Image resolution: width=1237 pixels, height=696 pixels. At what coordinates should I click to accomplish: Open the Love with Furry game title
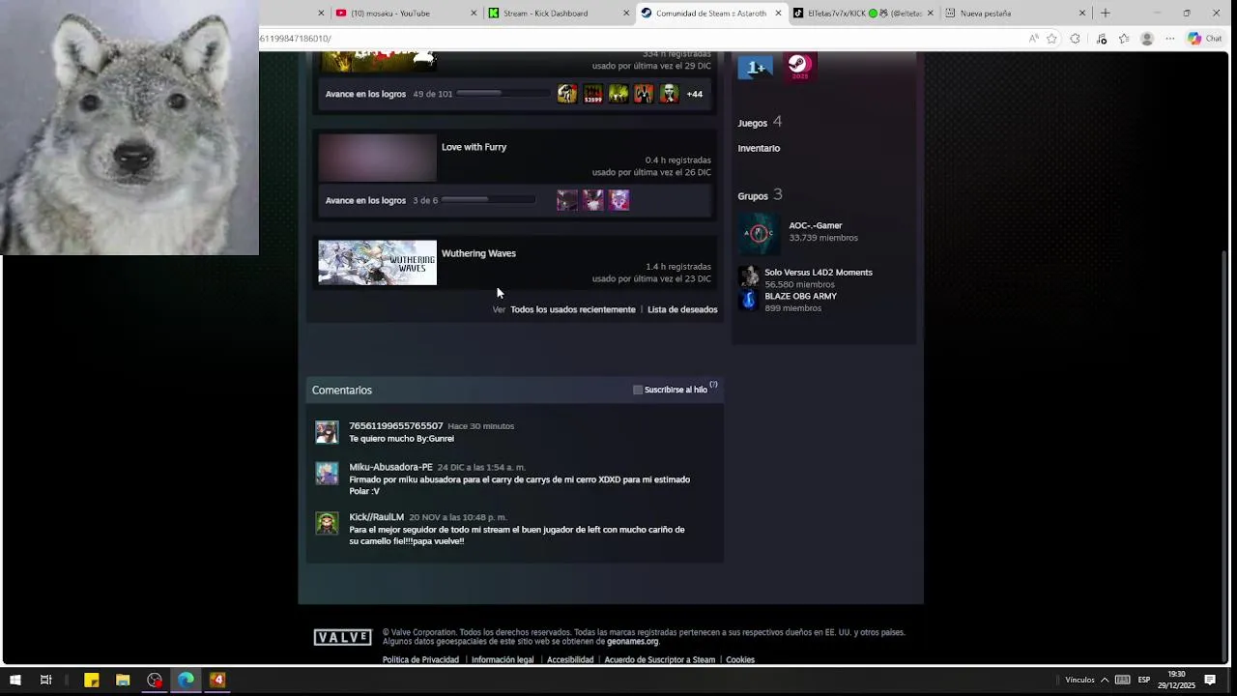[x=474, y=147]
